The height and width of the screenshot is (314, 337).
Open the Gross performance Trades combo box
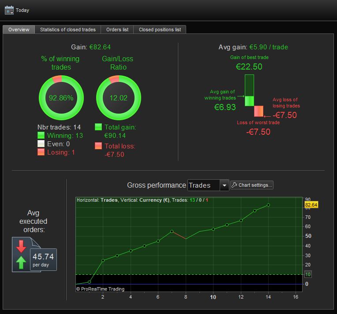point(208,185)
